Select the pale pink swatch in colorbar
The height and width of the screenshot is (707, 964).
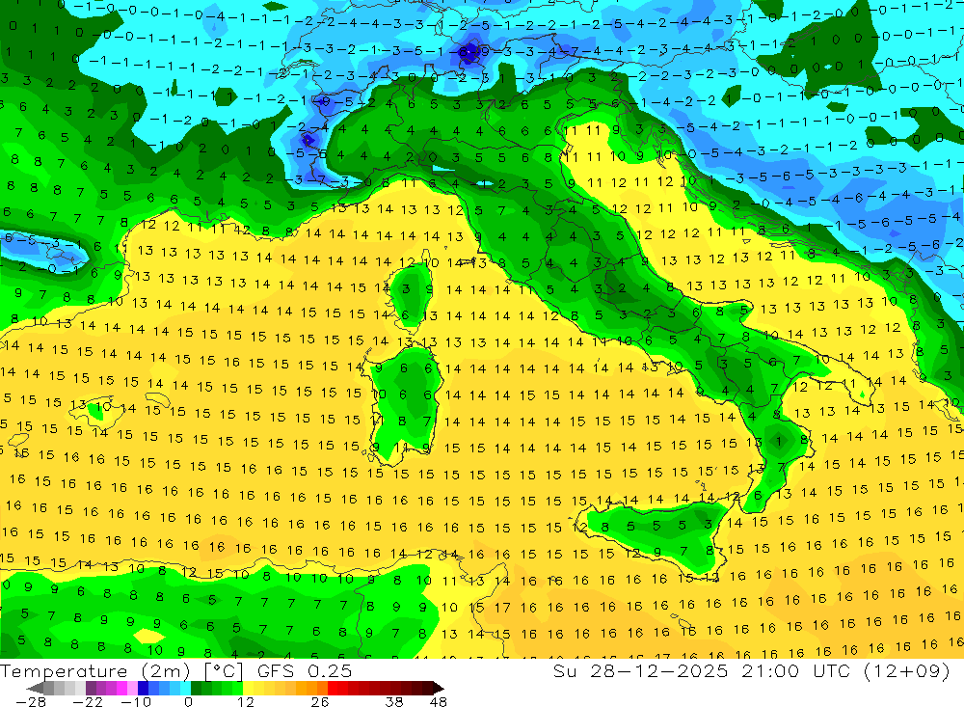133,688
